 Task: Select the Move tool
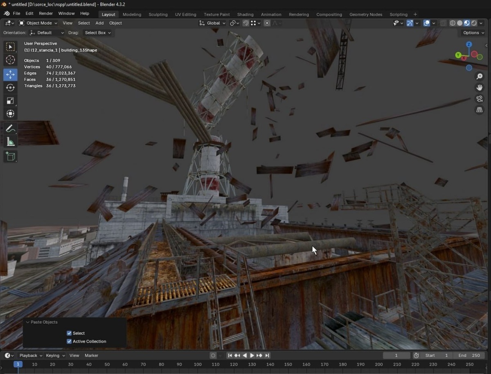[x=11, y=75]
